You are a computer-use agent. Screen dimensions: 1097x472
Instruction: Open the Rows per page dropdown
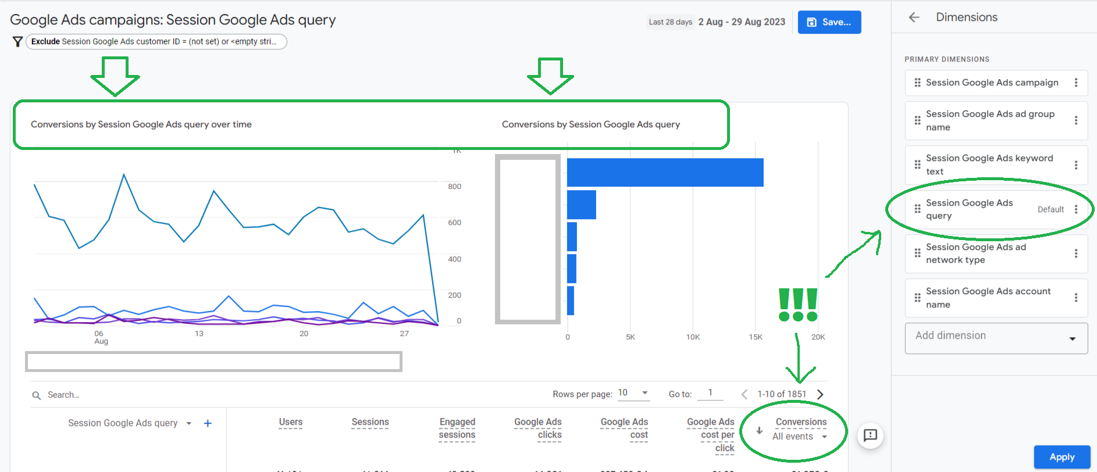(x=633, y=393)
